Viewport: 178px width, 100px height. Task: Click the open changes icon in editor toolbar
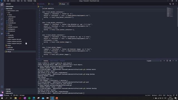point(170,4)
